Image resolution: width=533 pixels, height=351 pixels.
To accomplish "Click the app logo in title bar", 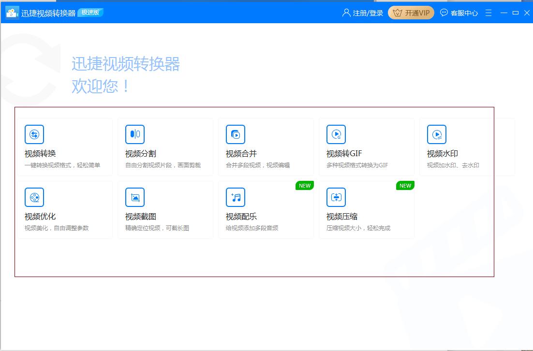I will coord(11,13).
